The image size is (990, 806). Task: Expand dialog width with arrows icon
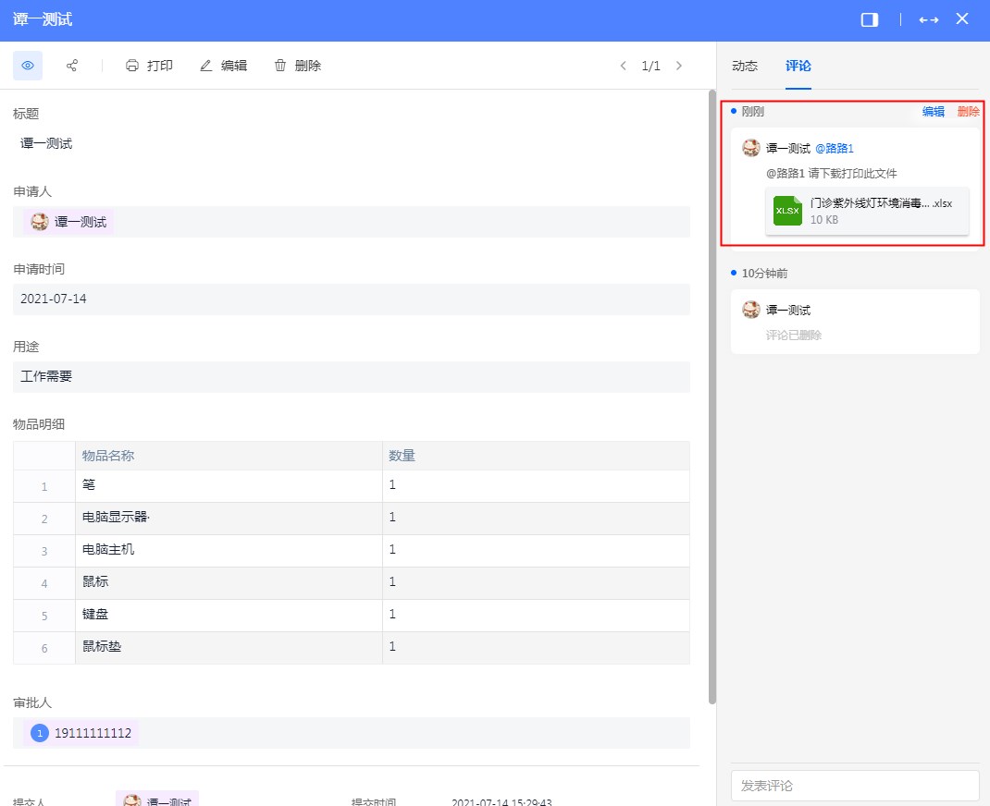pyautogui.click(x=928, y=19)
